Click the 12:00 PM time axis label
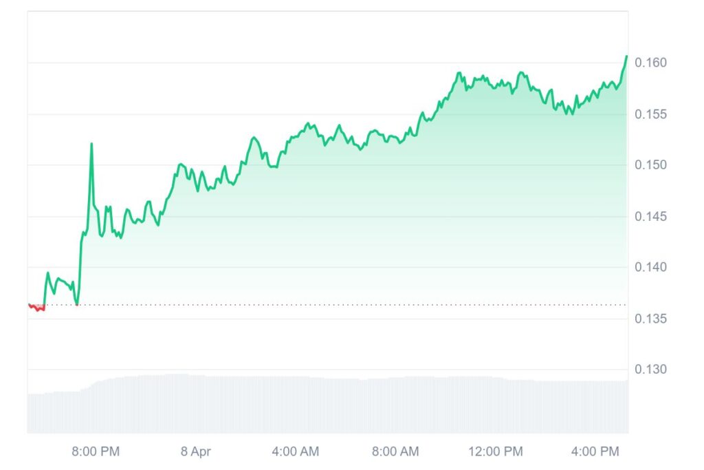Image resolution: width=704 pixels, height=470 pixels. coord(496,451)
